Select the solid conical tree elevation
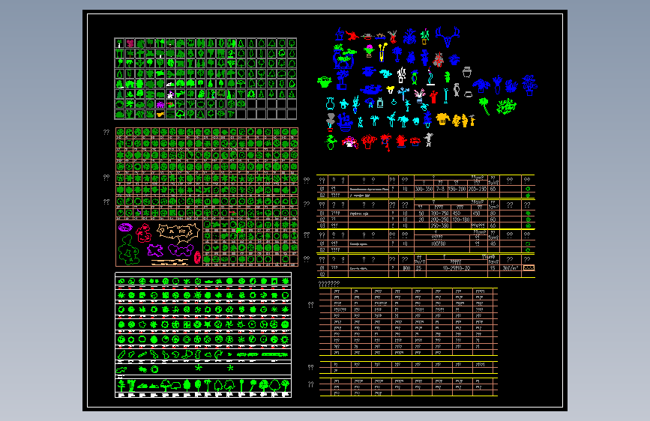 pos(187,384)
